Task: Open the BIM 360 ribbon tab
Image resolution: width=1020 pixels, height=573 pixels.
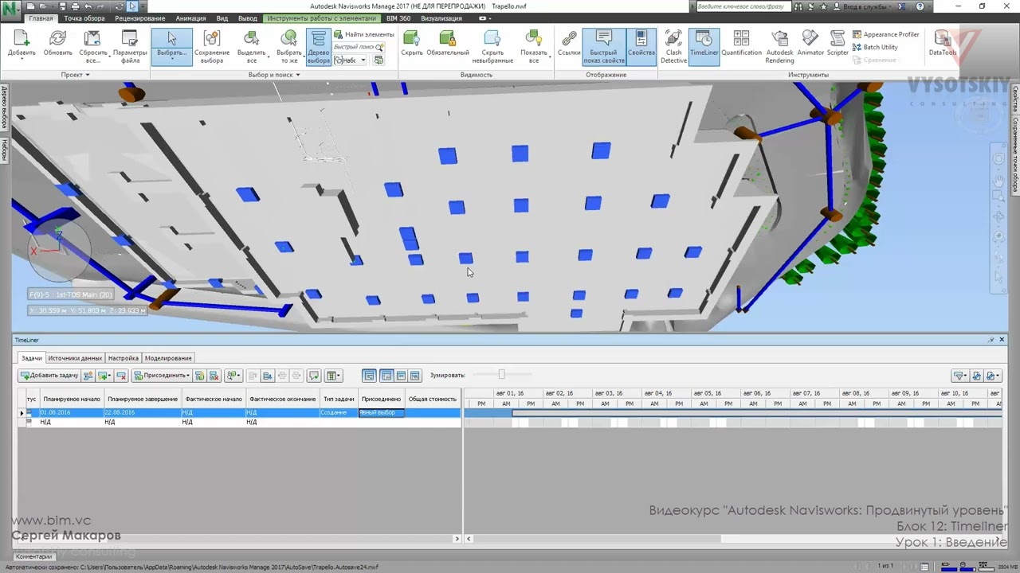Action: tap(398, 18)
